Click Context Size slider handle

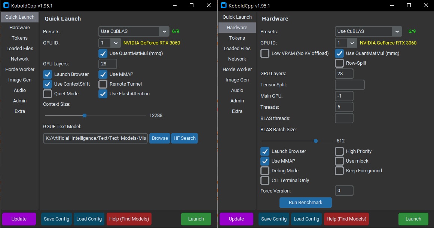click(x=85, y=115)
